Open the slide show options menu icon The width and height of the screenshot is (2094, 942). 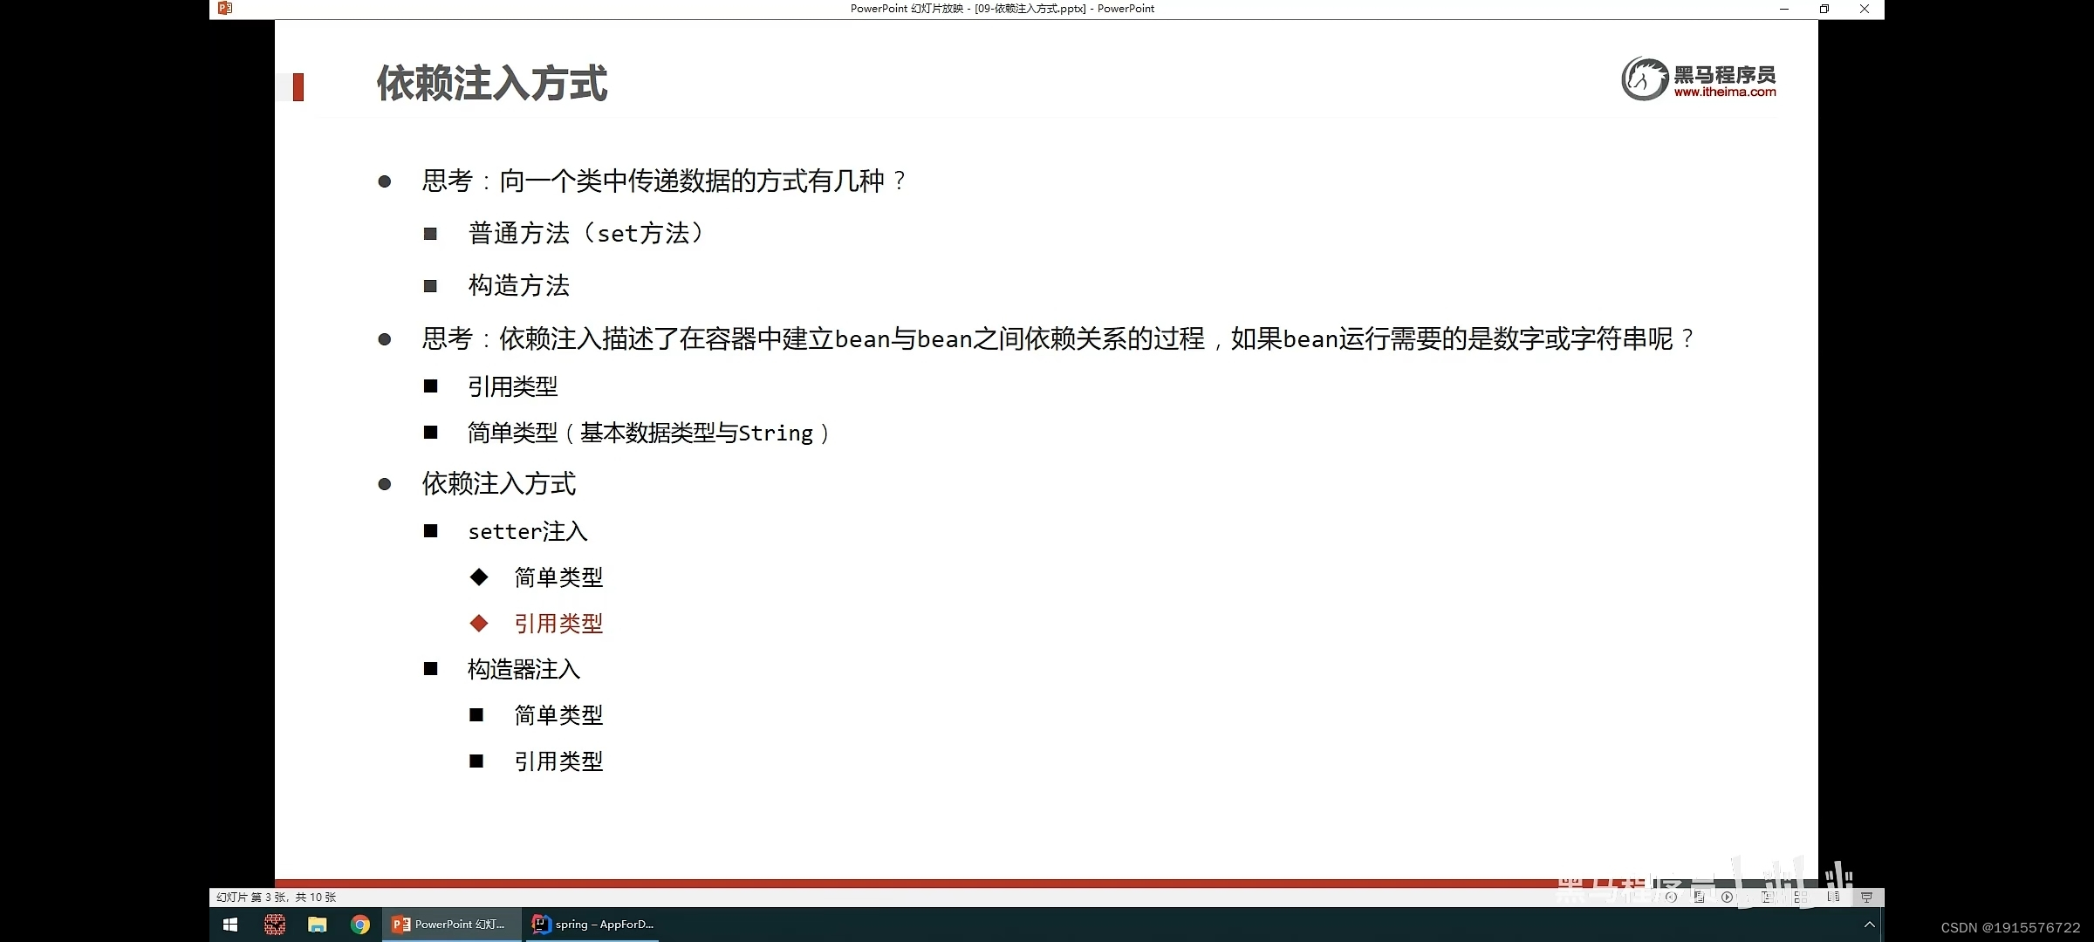pyautogui.click(x=1699, y=897)
